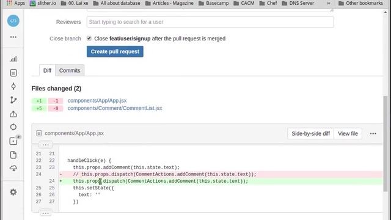Open the CACM bookmark folder
The height and width of the screenshot is (220, 391).
(244, 3)
